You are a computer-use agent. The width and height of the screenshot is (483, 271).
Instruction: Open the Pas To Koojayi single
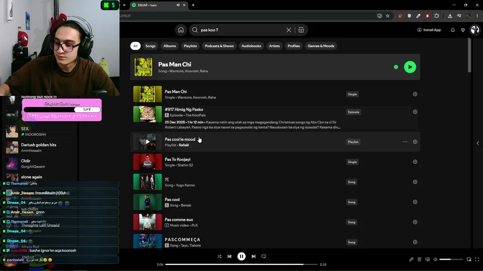pyautogui.click(x=177, y=159)
